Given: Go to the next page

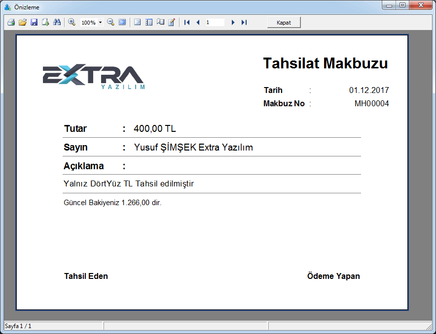Looking at the screenshot, I should 233,23.
